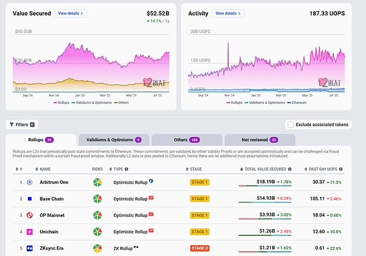Click the Arbitrum One logo icon
The height and width of the screenshot is (256, 366).
(x=30, y=182)
